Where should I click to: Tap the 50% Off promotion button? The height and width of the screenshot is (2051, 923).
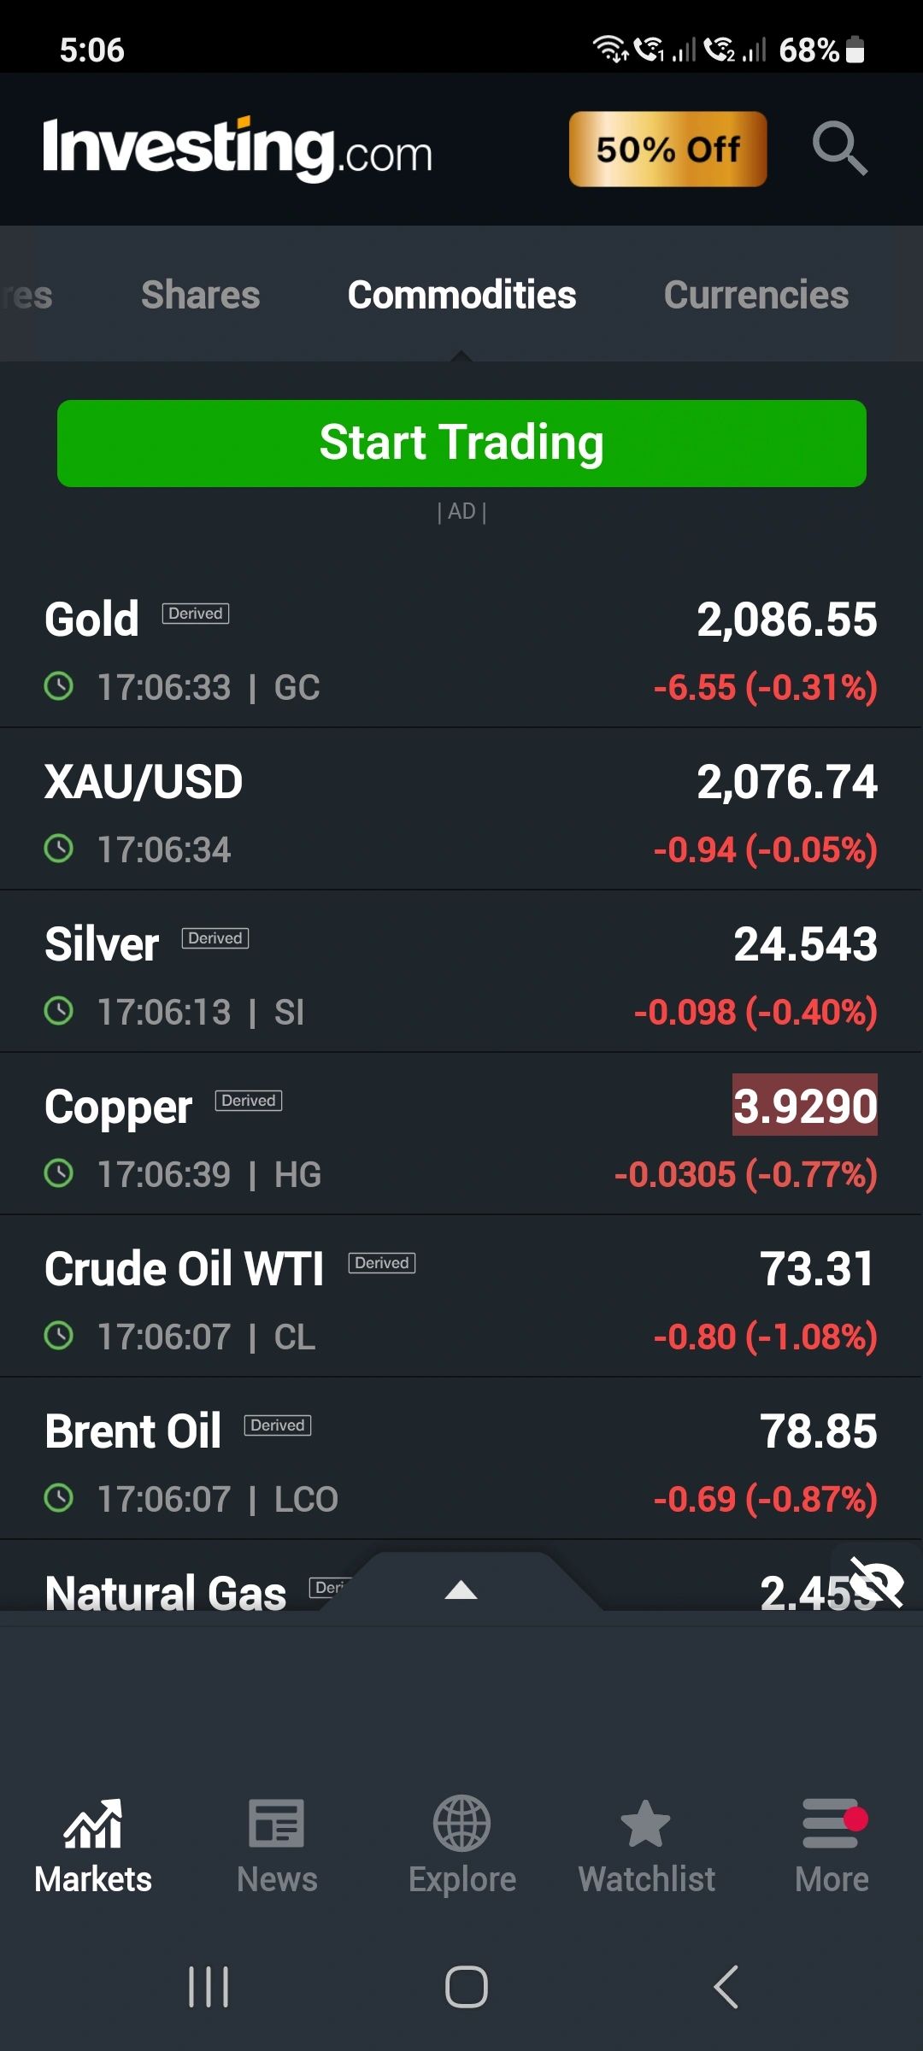tap(668, 149)
